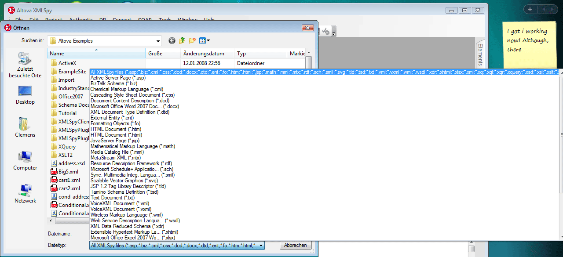Viewport: 563px width, 257px height.
Task: Select the ExampleSite folder icon
Action: [x=54, y=72]
